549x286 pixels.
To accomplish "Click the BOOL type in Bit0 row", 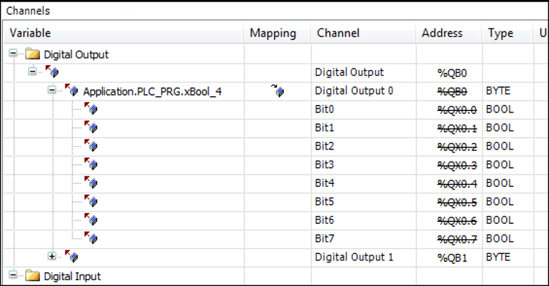I will click(x=499, y=109).
